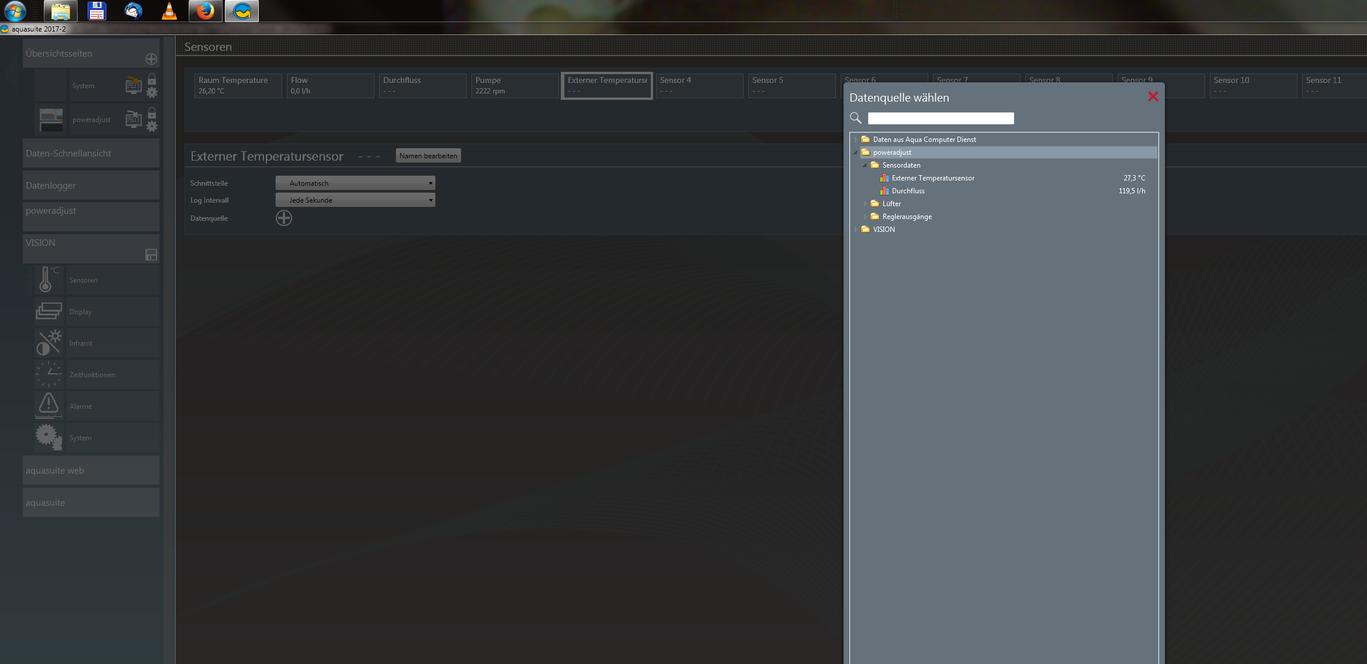Open the Zeitfunktionen clock icon

pyautogui.click(x=48, y=374)
